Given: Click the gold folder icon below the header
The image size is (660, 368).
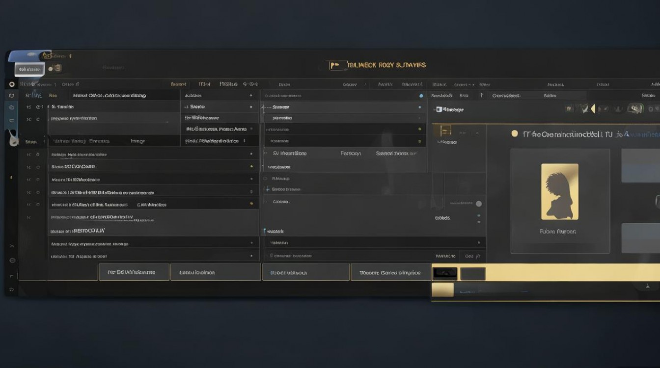Looking at the screenshot, I should click(445, 130).
